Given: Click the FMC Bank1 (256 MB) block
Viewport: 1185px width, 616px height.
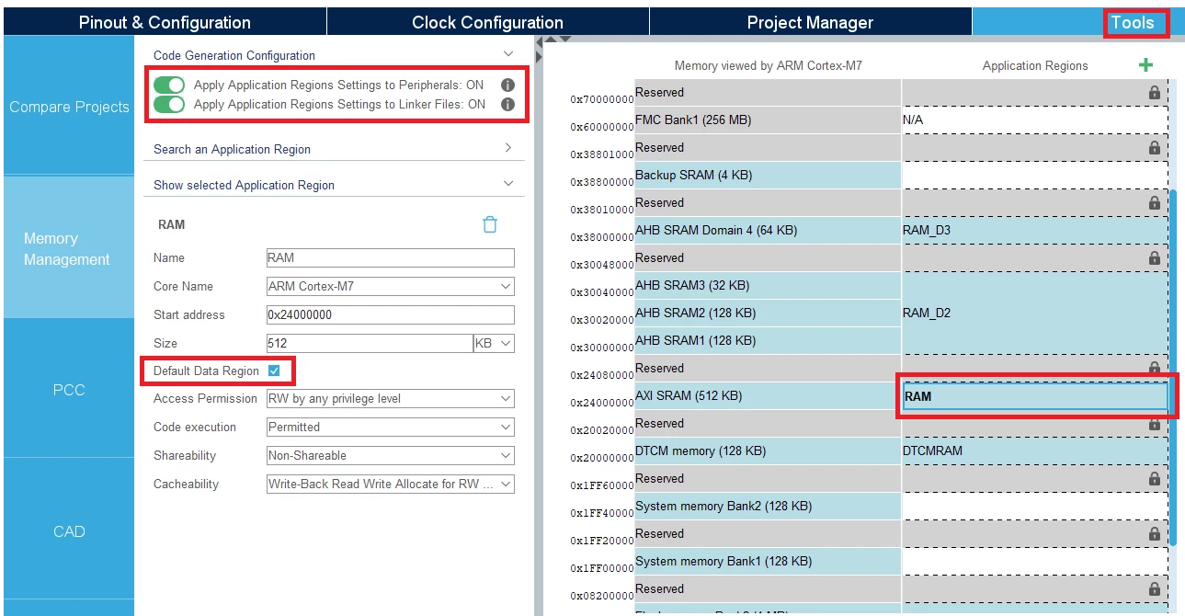Looking at the screenshot, I should click(768, 120).
